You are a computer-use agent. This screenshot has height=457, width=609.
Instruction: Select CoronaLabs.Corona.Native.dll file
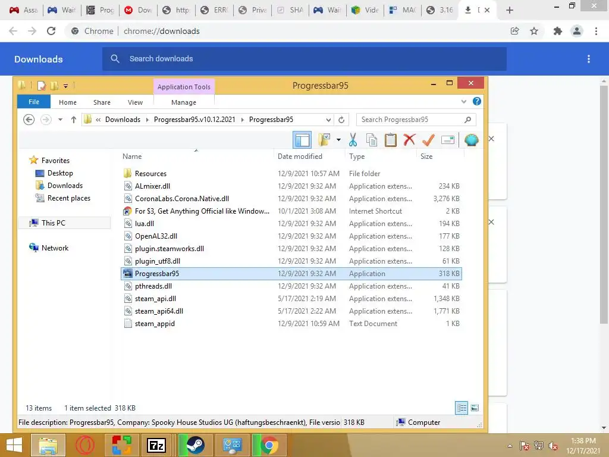coord(291,198)
